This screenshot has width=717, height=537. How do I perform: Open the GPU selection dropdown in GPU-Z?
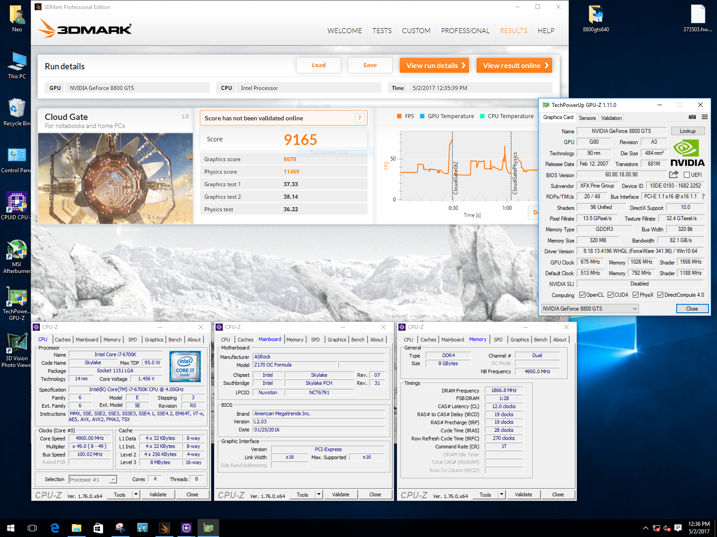click(590, 309)
